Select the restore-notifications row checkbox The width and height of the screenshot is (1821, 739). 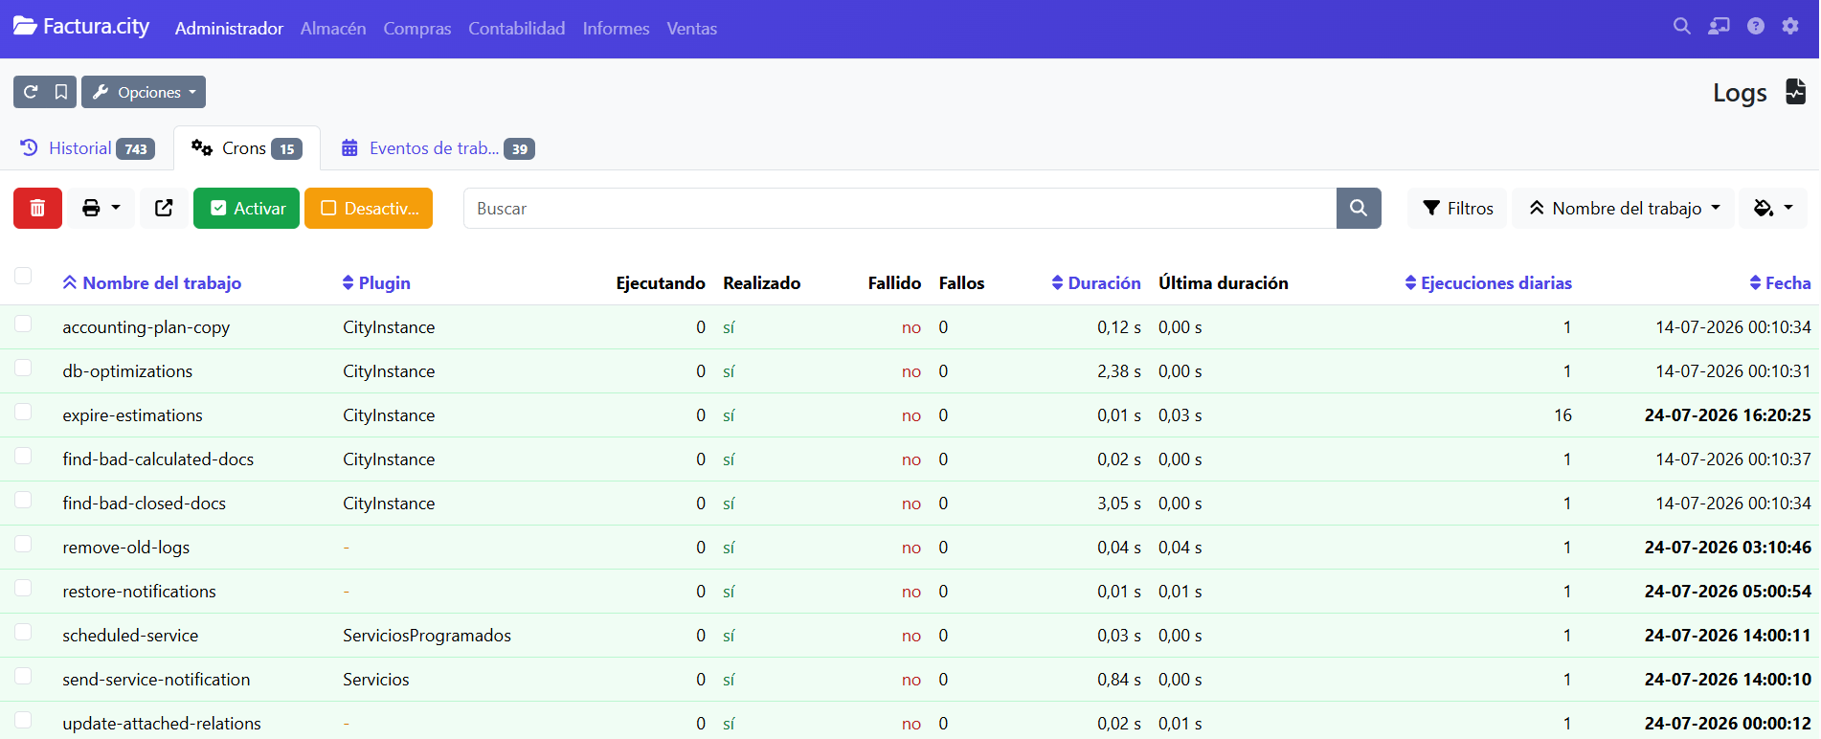[x=23, y=588]
